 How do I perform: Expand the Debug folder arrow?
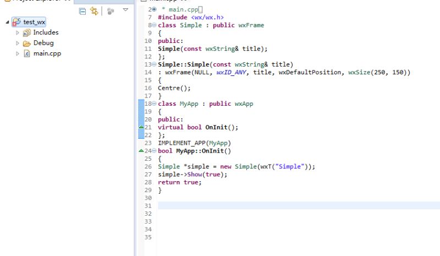[x=18, y=43]
